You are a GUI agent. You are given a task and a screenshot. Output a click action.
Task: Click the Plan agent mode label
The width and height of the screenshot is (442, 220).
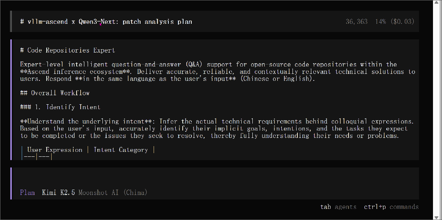[27, 192]
